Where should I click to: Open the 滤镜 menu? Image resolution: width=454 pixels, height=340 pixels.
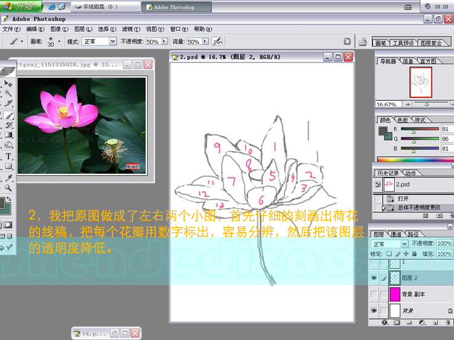(131, 29)
